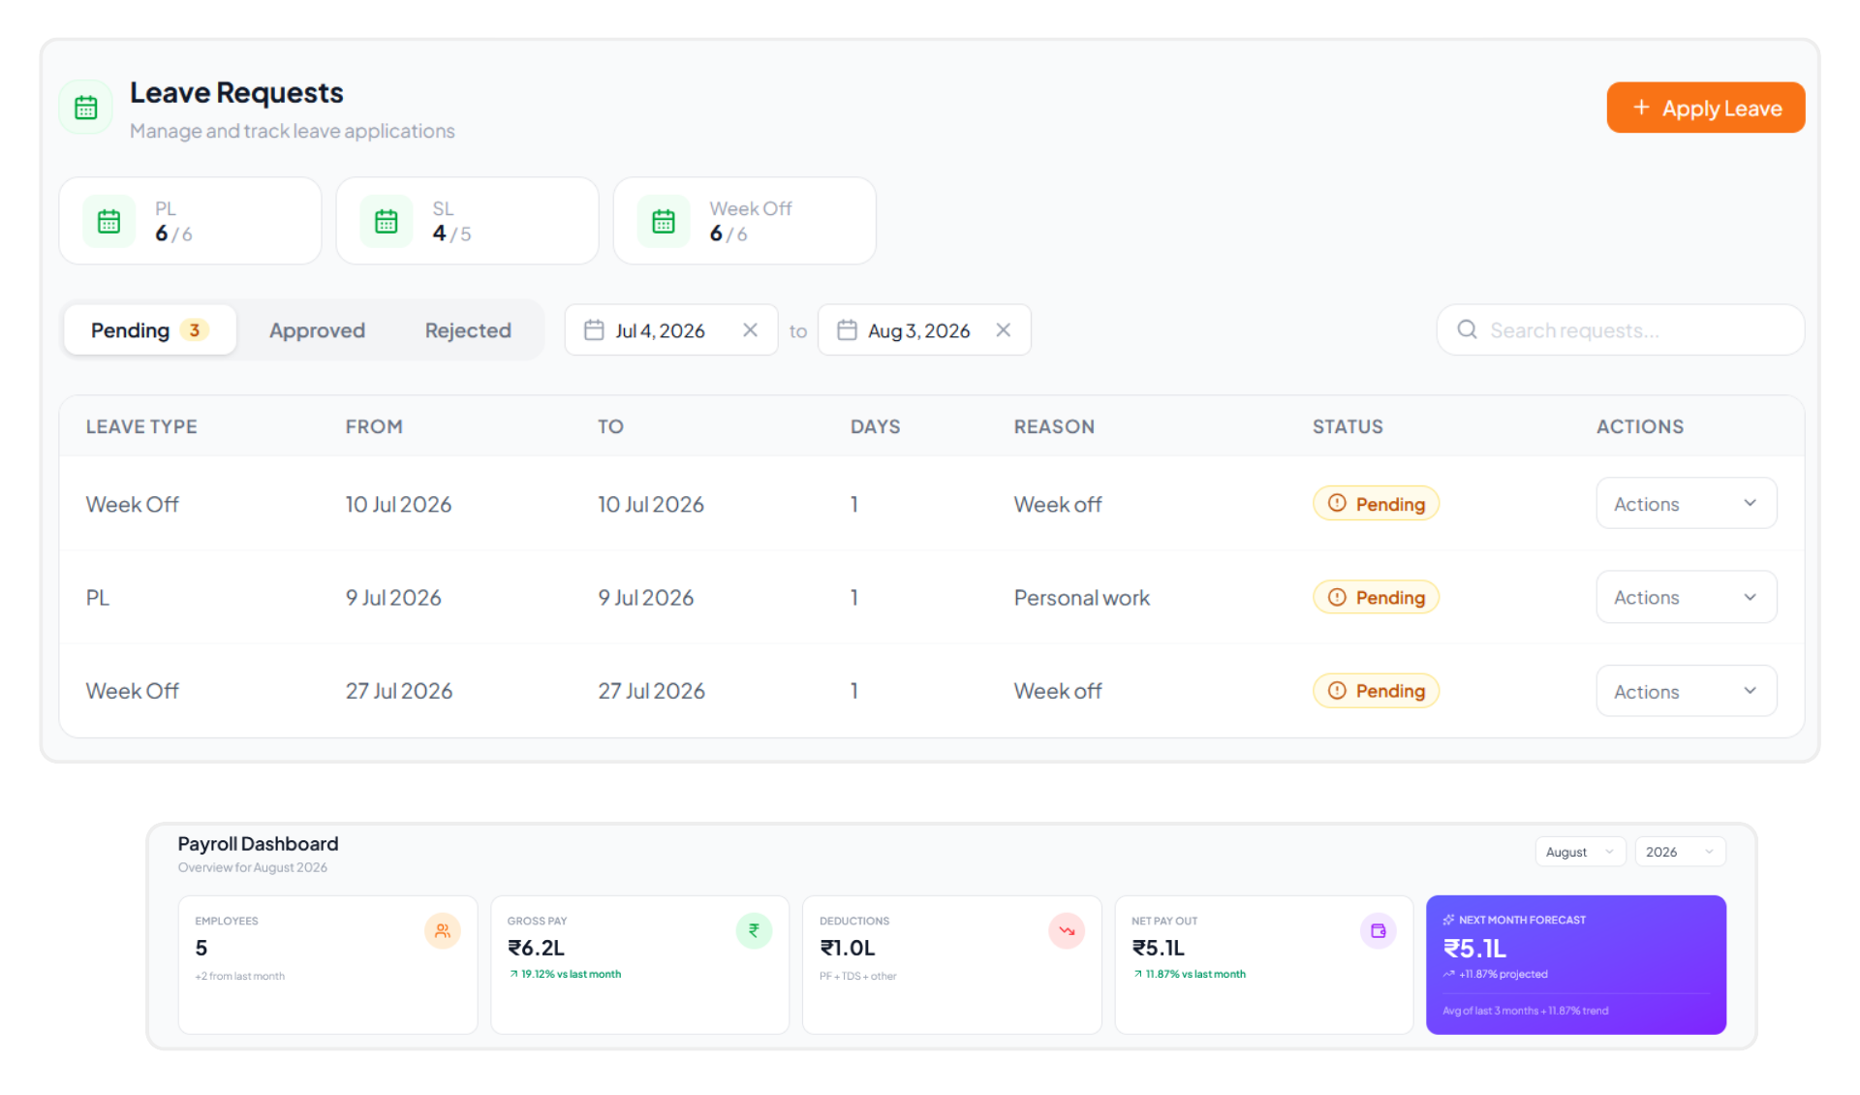Switch to the Approved tab

pos(317,330)
